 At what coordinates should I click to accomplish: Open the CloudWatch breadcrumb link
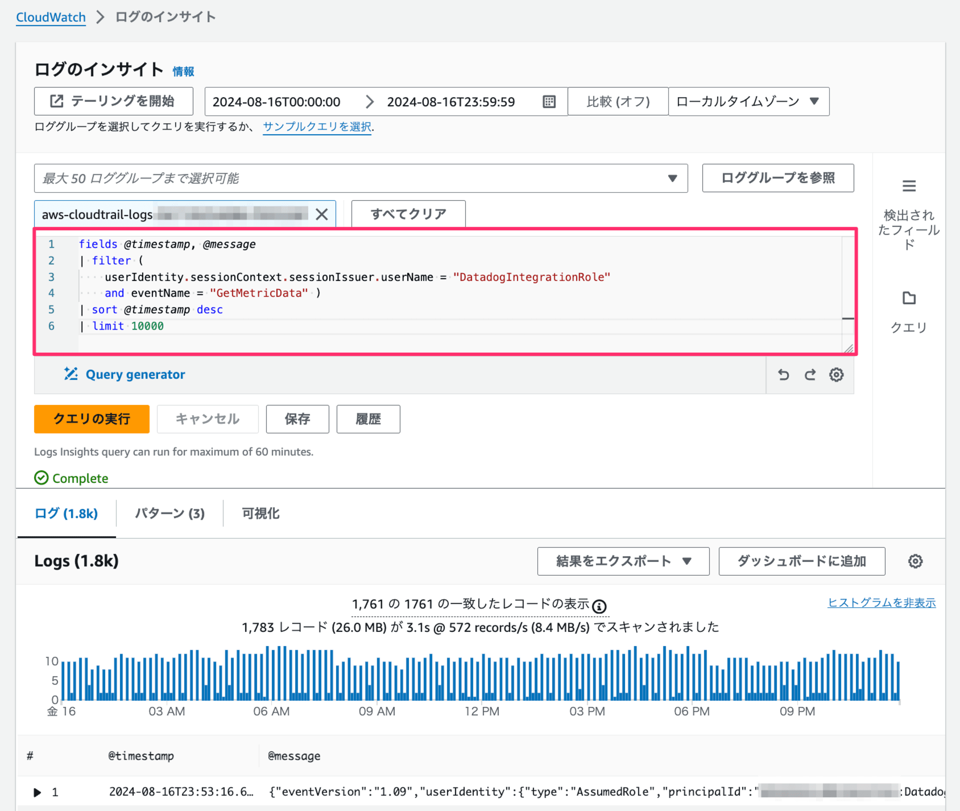tap(51, 17)
